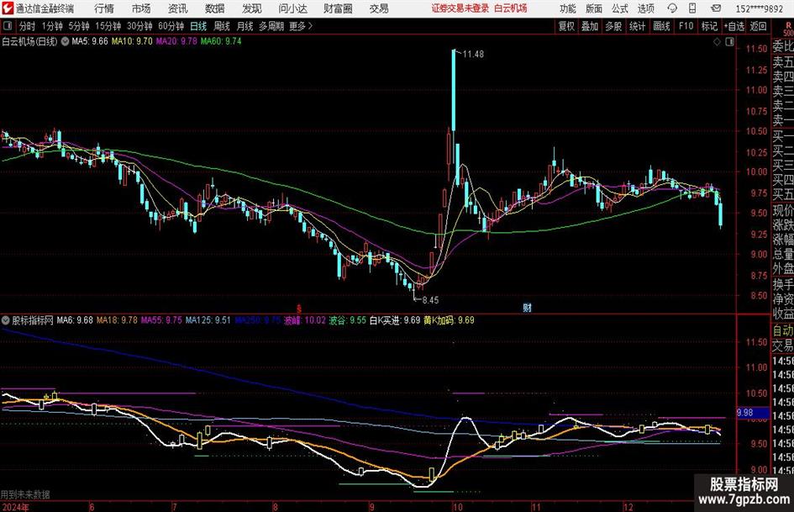Image resolution: width=794 pixels, height=512 pixels.
Task: Expand the 更多 periods list
Action: coord(300,26)
